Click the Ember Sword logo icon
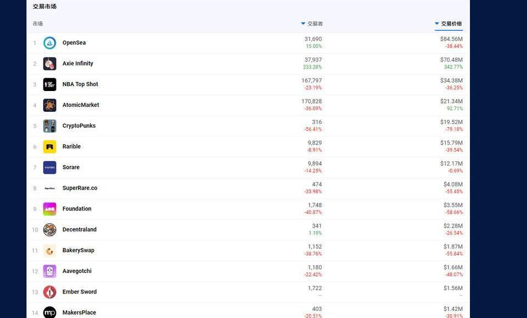 pos(49,292)
